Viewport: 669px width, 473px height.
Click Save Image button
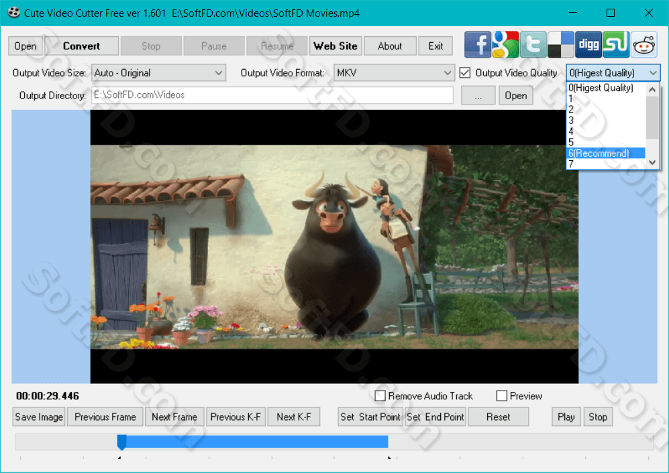(39, 417)
